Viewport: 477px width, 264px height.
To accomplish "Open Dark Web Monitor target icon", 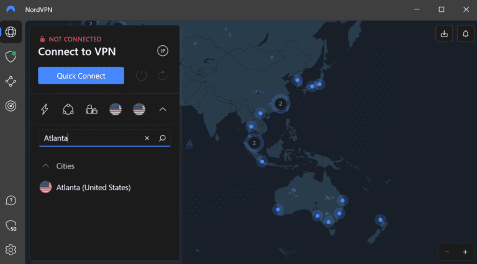I will tap(11, 106).
